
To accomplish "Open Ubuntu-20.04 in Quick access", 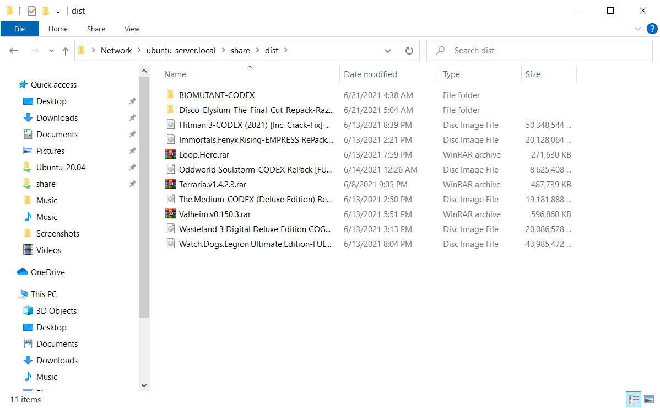I will (x=61, y=168).
